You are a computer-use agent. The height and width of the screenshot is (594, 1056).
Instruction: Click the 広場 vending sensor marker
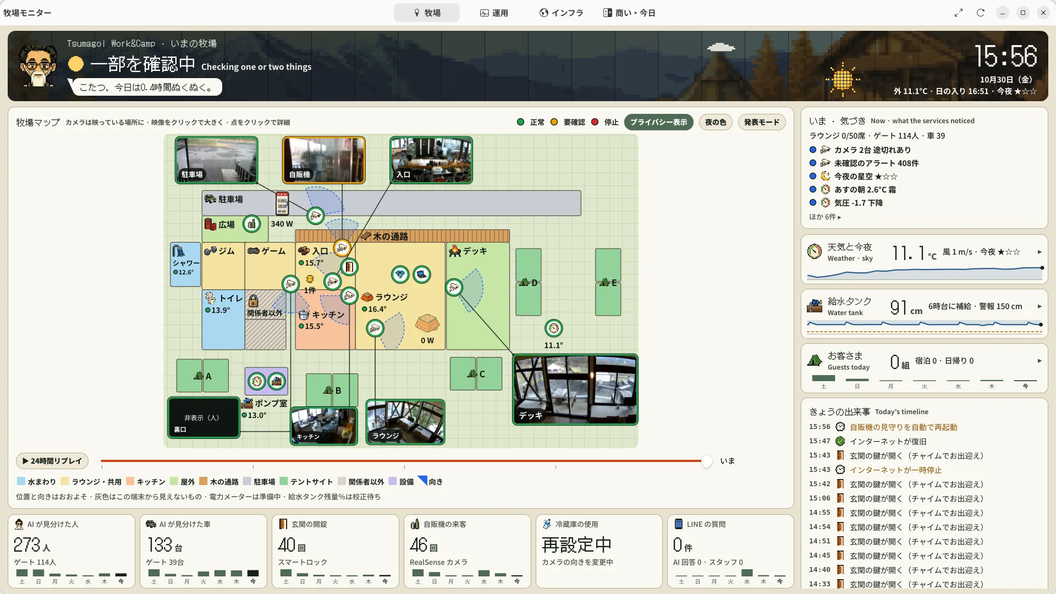coord(251,224)
